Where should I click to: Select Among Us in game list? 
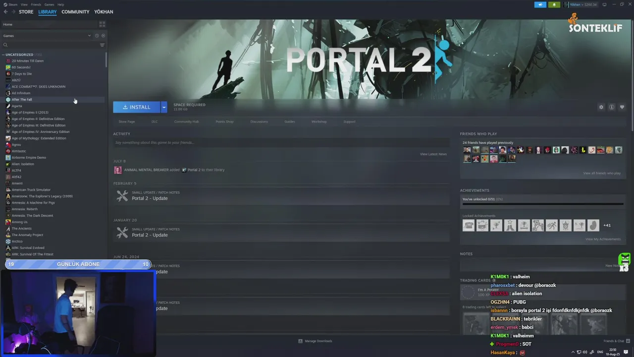[20, 222]
